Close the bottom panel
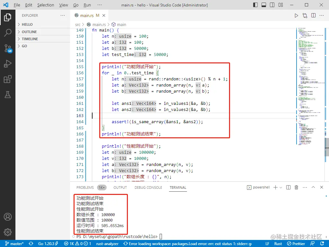329x247 pixels. (321, 187)
